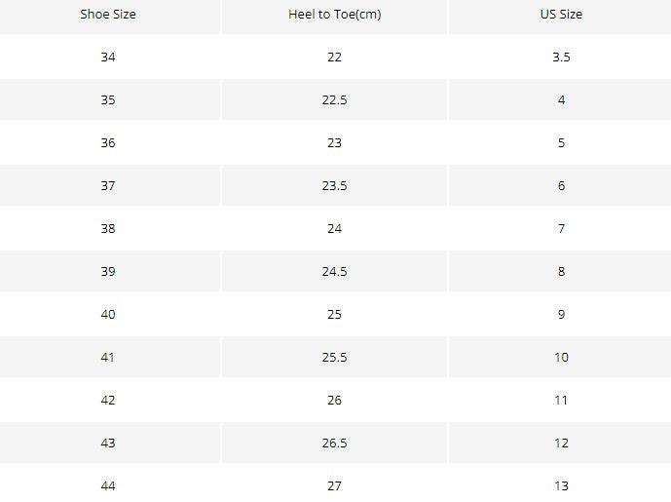Image resolution: width=671 pixels, height=502 pixels.
Task: Click the 27 heel to toe value
Action: tap(335, 485)
